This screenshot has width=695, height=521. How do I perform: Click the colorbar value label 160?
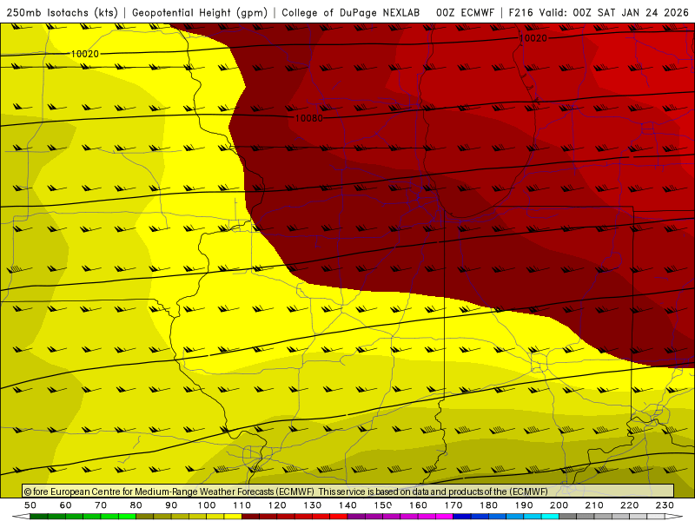[418, 505]
